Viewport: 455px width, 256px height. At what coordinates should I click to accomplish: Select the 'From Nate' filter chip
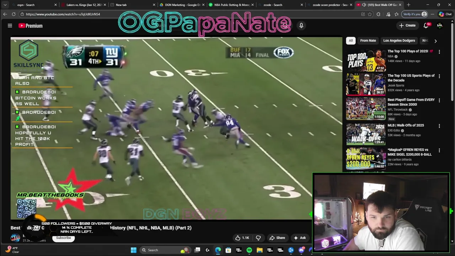click(368, 41)
